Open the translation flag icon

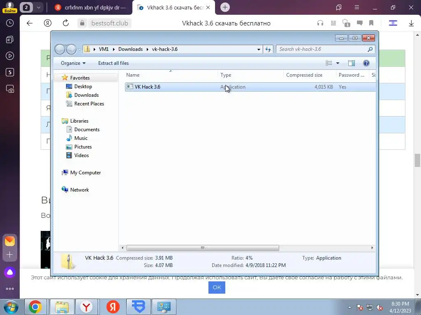[x=393, y=23]
